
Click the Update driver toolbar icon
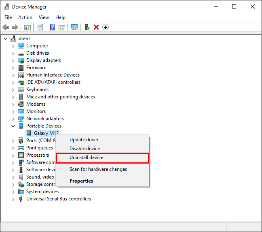click(87, 27)
